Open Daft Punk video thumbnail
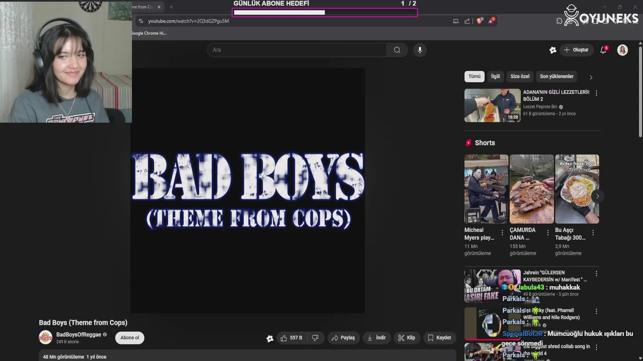643x361 pixels. (493, 323)
